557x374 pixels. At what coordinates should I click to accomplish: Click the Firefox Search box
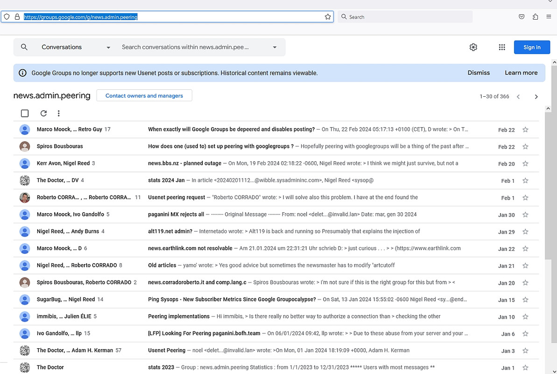point(405,17)
